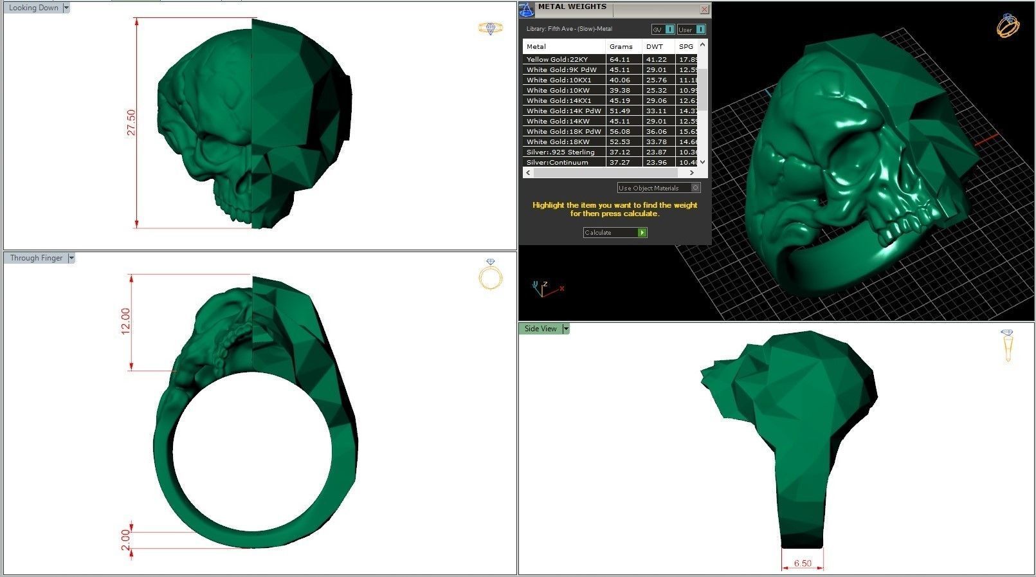Image resolution: width=1036 pixels, height=577 pixels.
Task: Click the table horizontal scroll right arrow
Action: [692, 172]
